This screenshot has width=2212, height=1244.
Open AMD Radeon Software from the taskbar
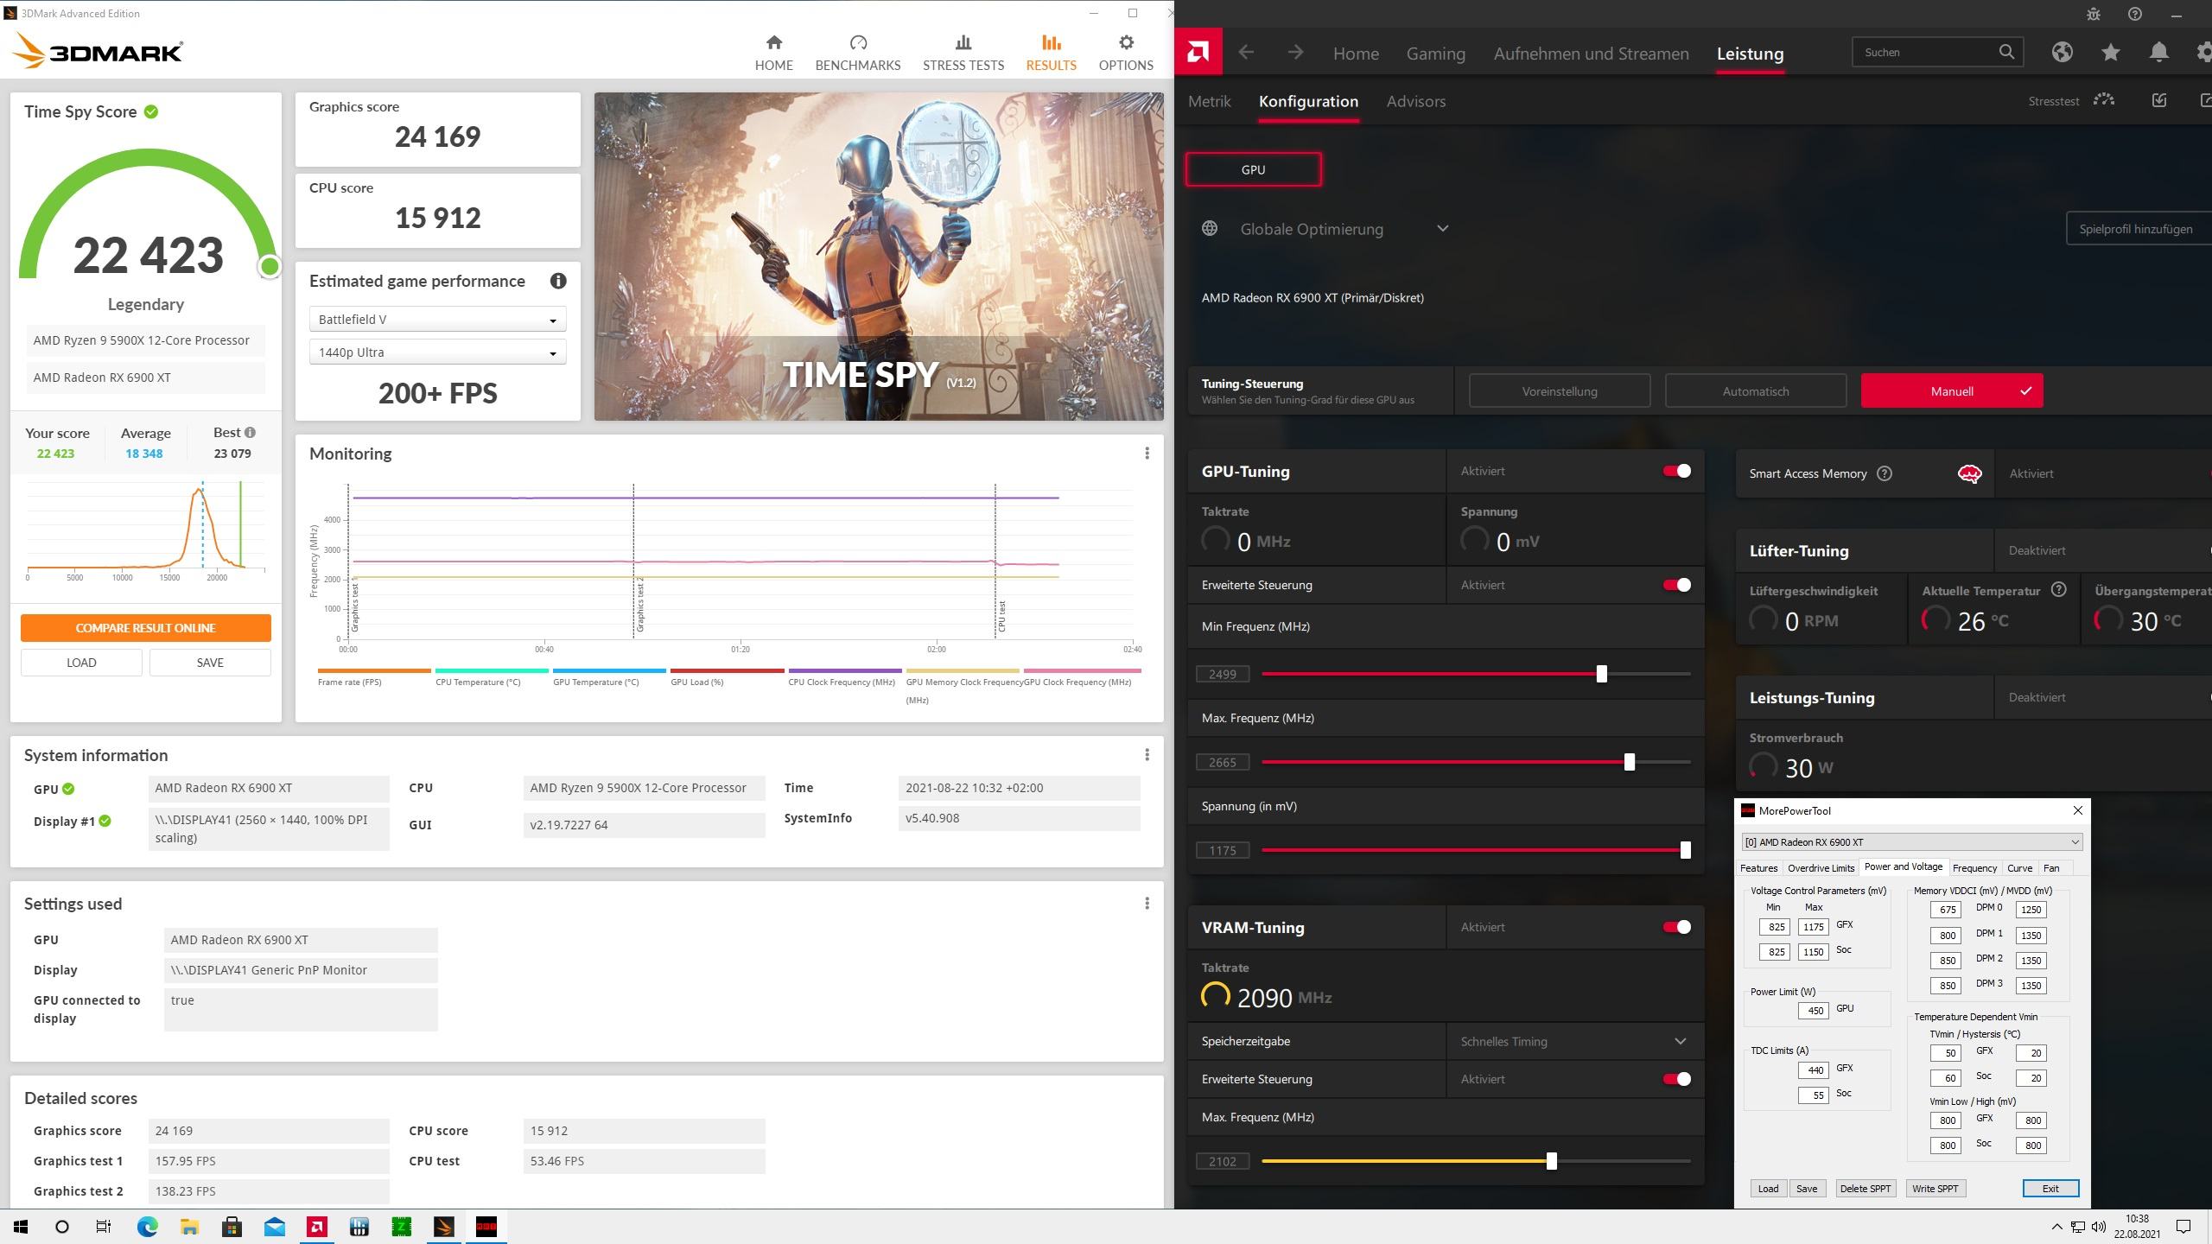(317, 1226)
